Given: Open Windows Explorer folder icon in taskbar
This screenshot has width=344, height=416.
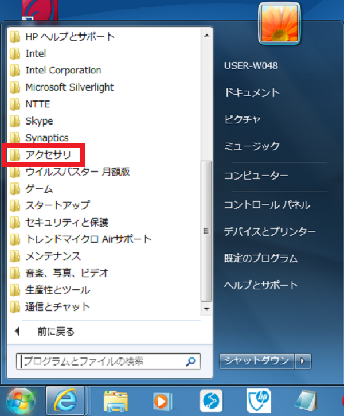Looking at the screenshot, I should pyautogui.click(x=116, y=402).
